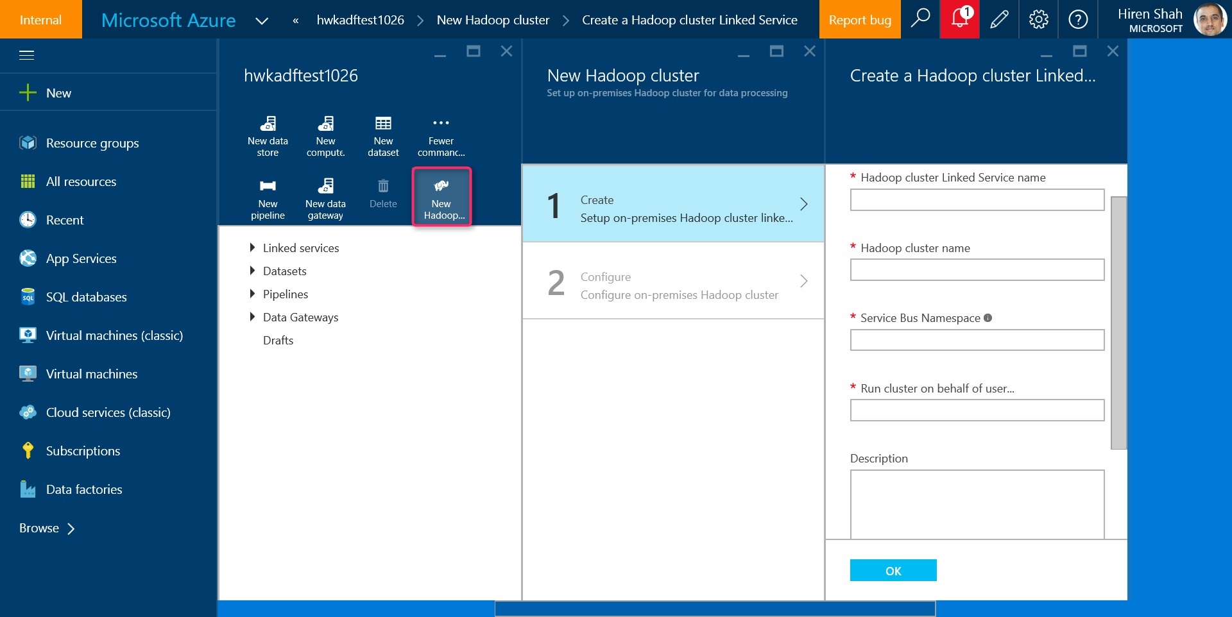Open the help question mark
The width and height of the screenshot is (1232, 617).
[x=1078, y=19]
